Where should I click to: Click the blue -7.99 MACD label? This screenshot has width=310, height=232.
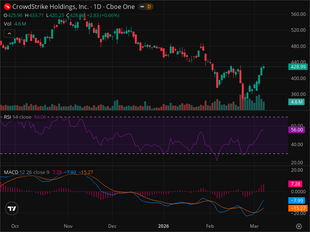(296, 200)
